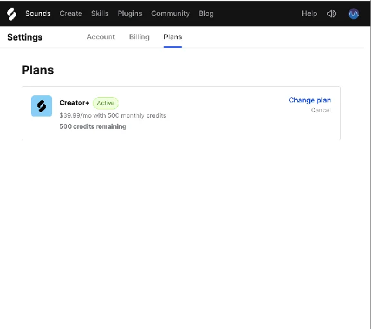Navigate to Skills
Viewport: 371px width, 329px height.
coord(100,14)
